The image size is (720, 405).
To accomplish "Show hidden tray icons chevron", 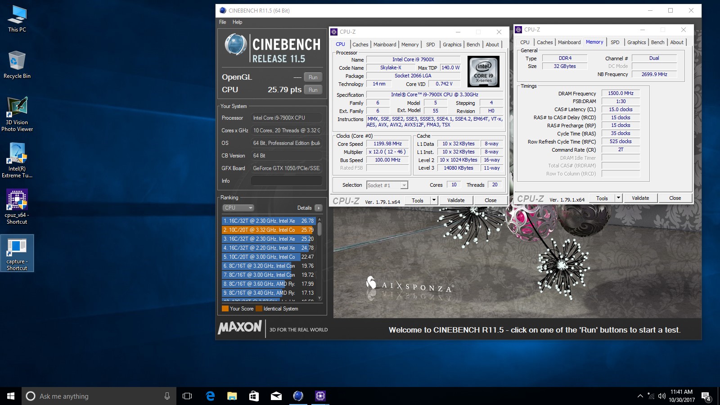I will pyautogui.click(x=640, y=396).
